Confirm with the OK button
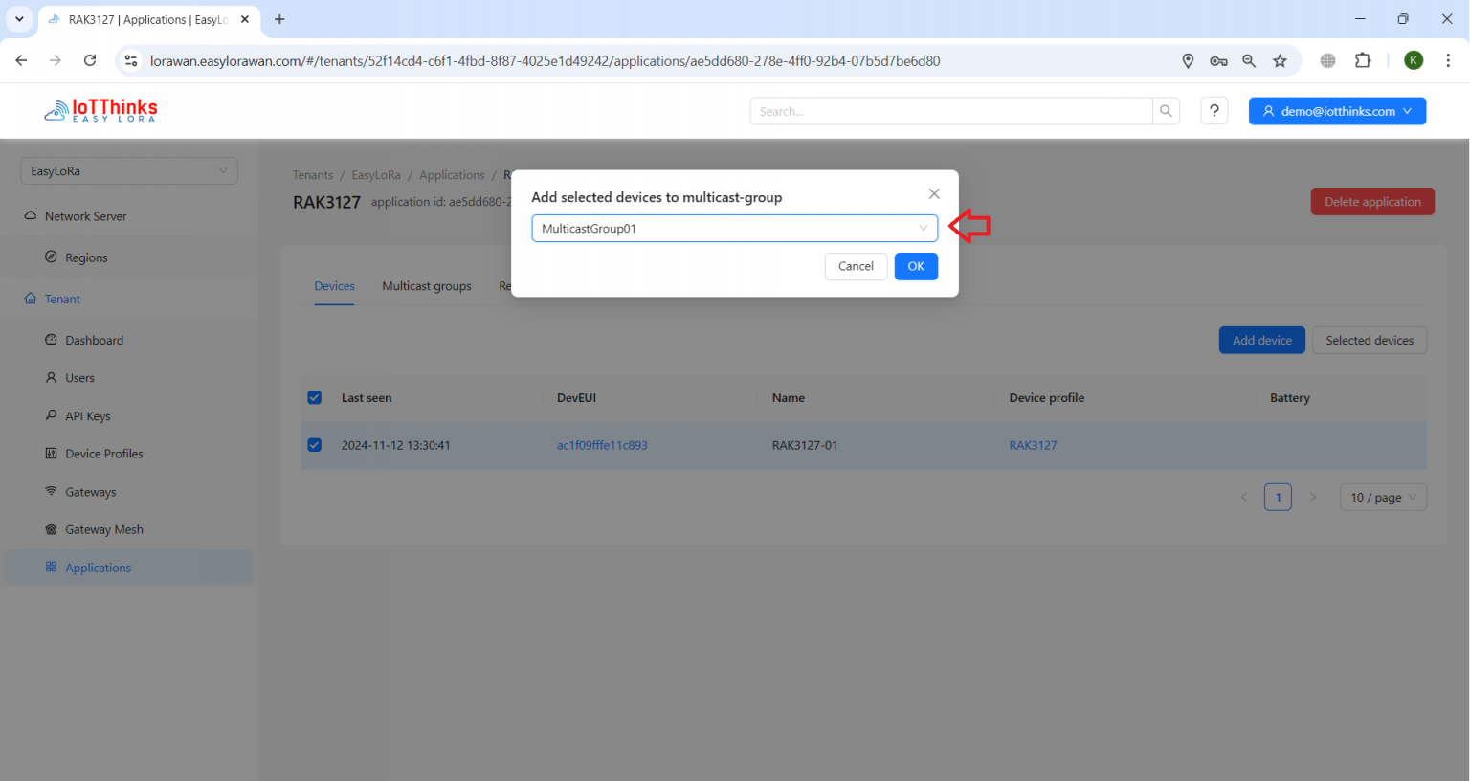Image resolution: width=1470 pixels, height=781 pixels. pyautogui.click(x=915, y=266)
